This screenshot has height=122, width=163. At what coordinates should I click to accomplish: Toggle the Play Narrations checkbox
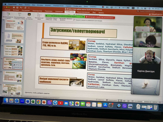[x=74, y=14]
